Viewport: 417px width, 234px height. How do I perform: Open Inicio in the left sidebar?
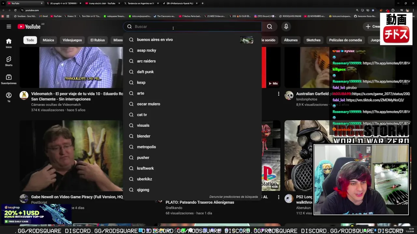click(x=9, y=43)
